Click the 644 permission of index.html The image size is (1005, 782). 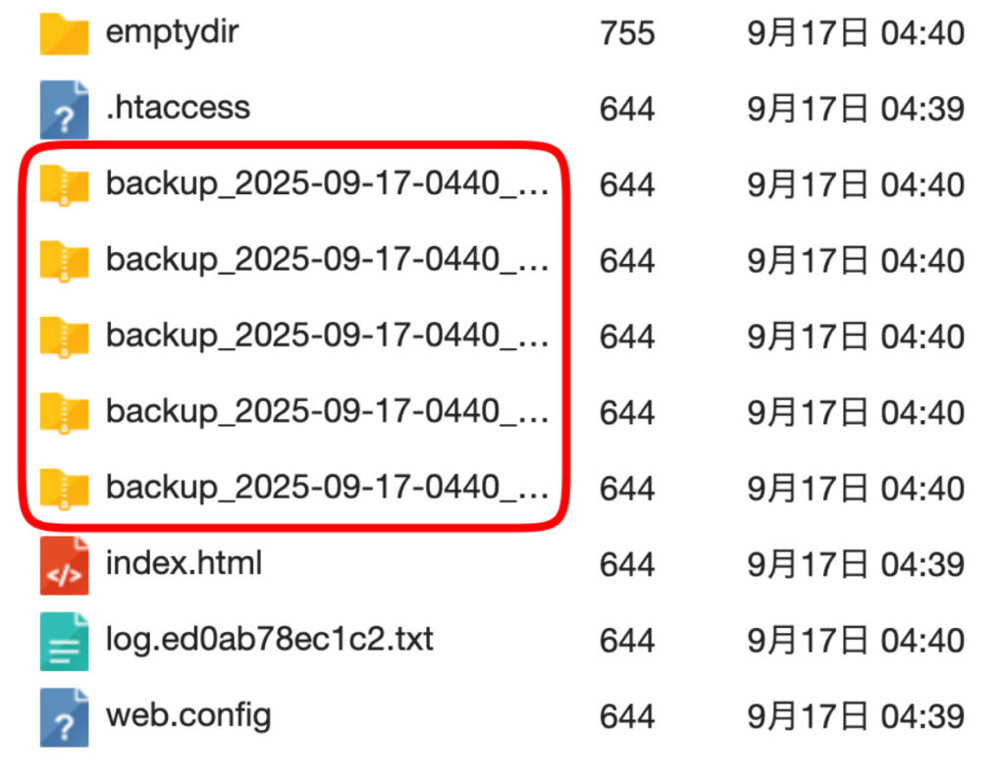click(x=627, y=565)
